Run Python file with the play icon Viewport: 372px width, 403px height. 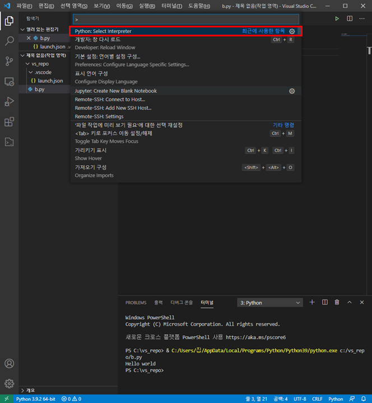coord(337,18)
